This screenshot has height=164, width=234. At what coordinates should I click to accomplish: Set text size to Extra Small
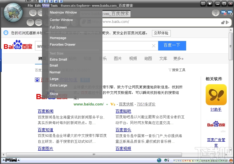(58, 59)
